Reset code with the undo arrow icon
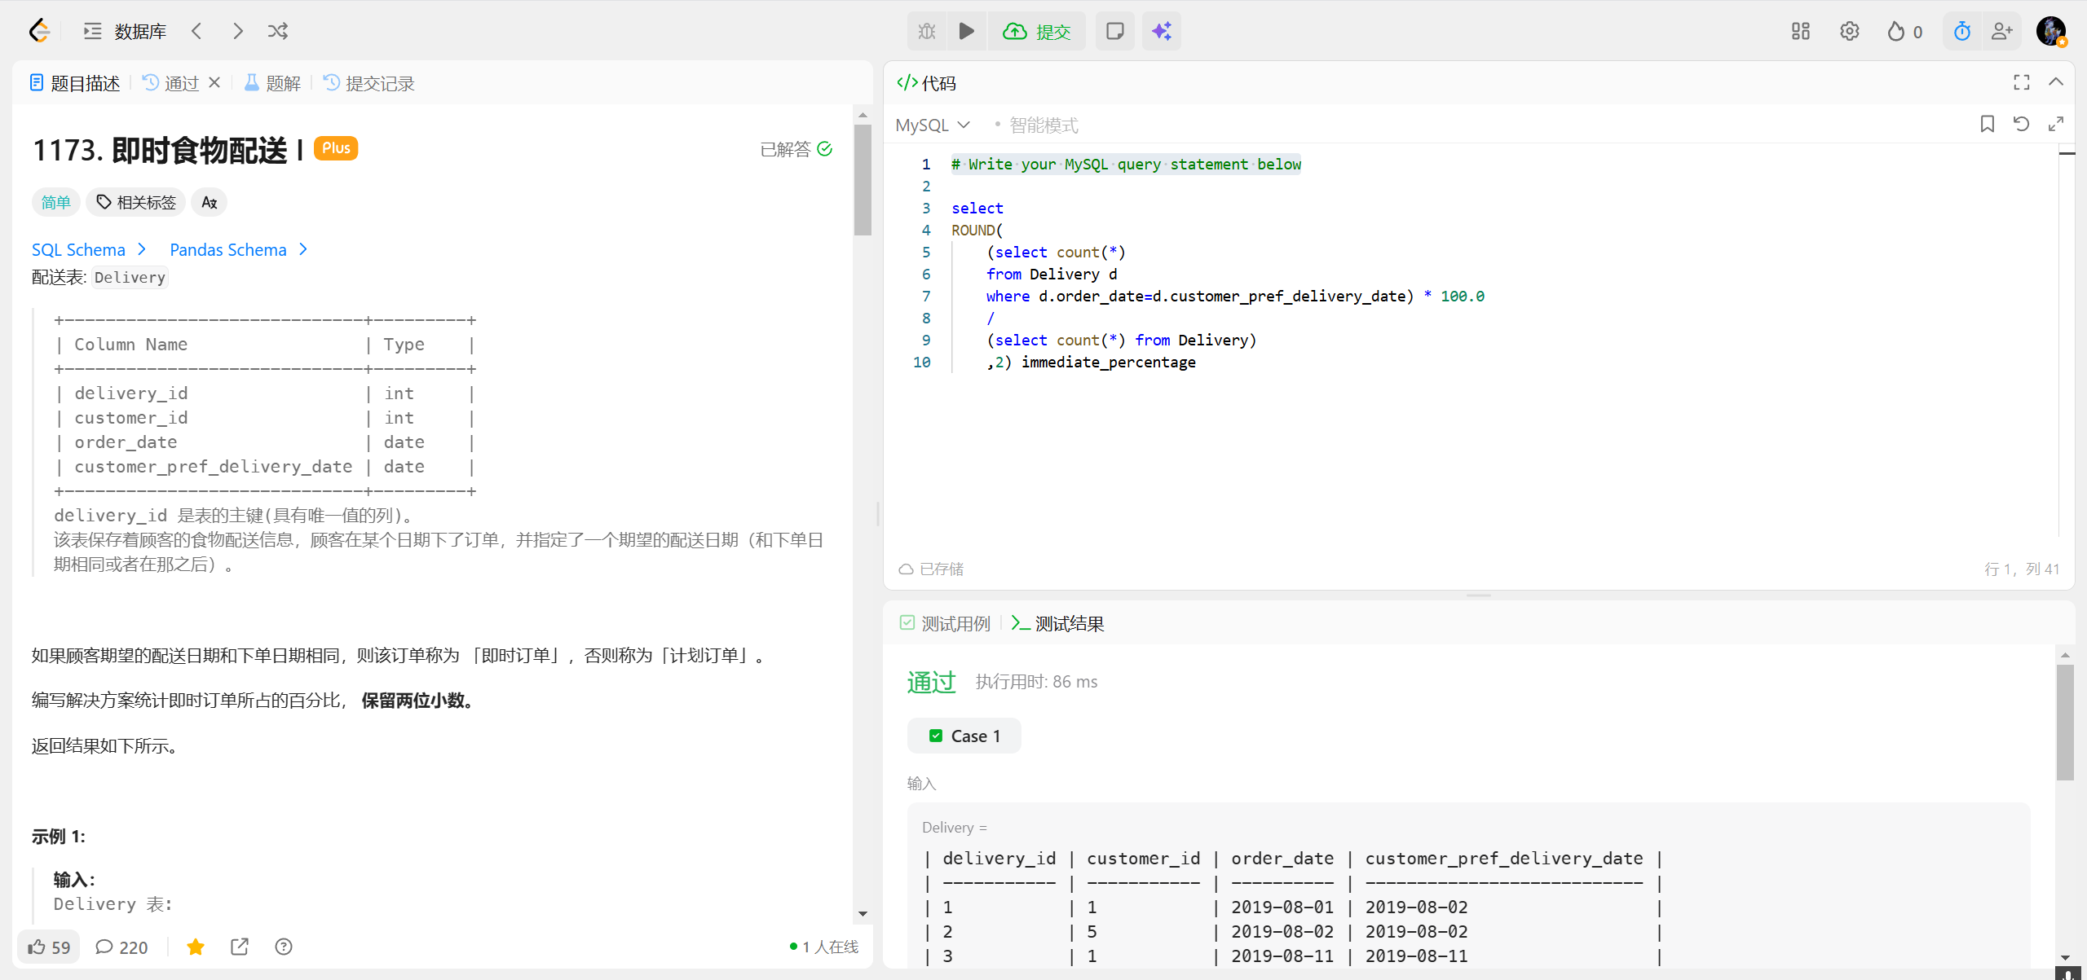 [x=2021, y=124]
